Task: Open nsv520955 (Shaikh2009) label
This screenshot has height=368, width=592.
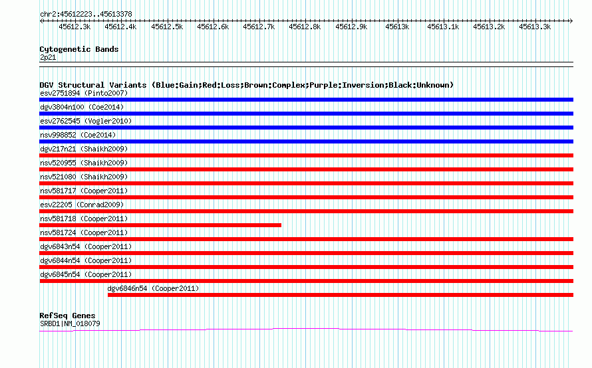Action: point(84,163)
